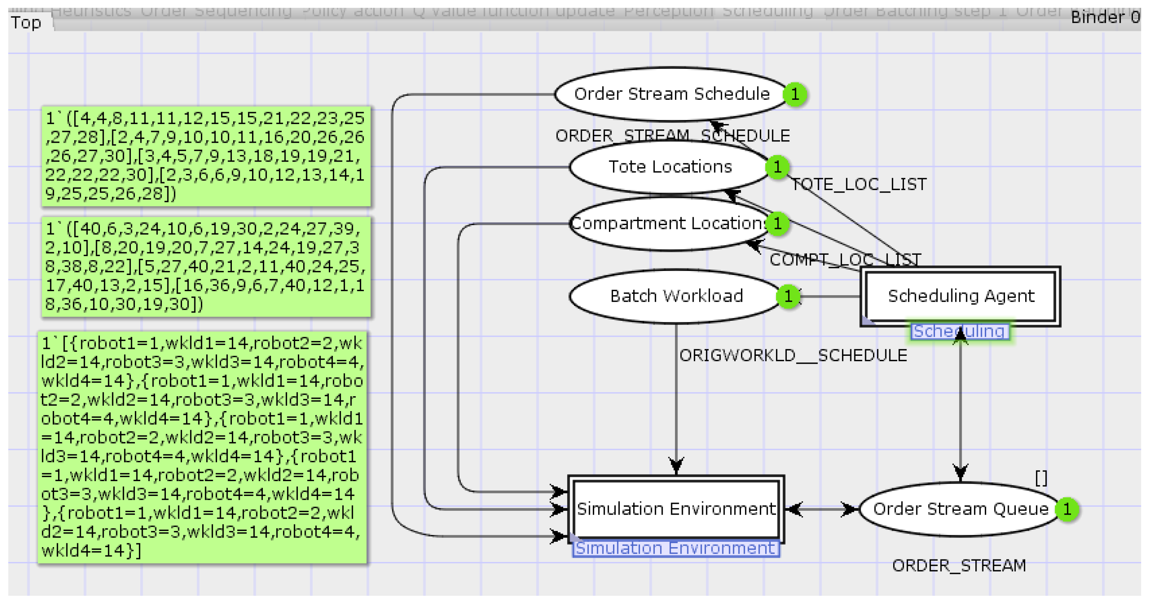Click the Batch Workload green token badge

click(788, 296)
